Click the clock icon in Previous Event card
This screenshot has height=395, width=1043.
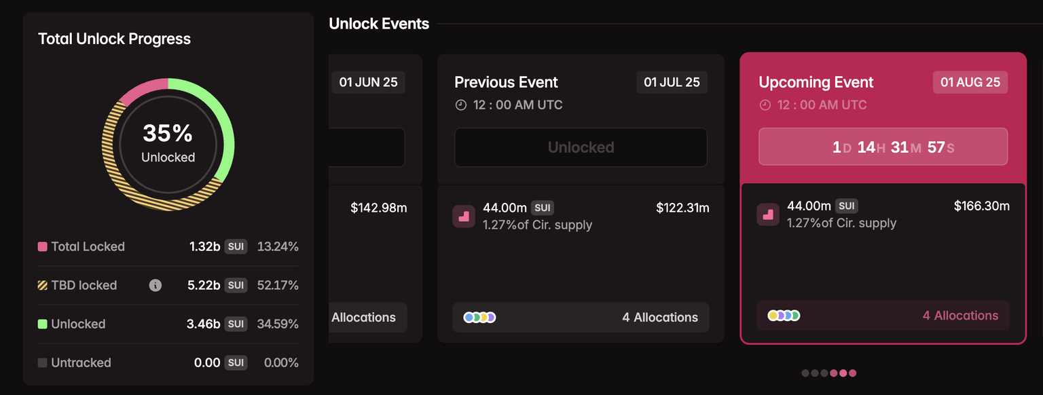coord(461,105)
